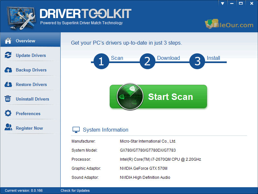Click the Current version 8.0.166 text
The image size is (258, 194).
(x=24, y=190)
